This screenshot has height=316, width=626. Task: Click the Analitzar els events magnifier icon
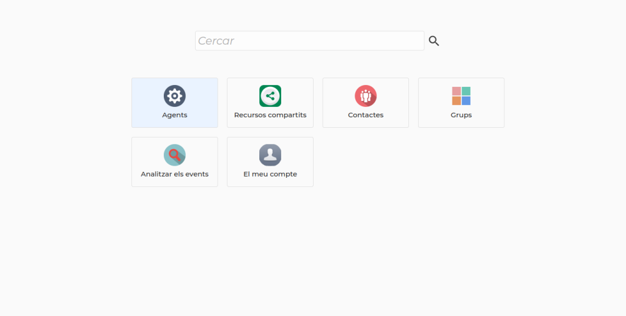click(x=175, y=155)
